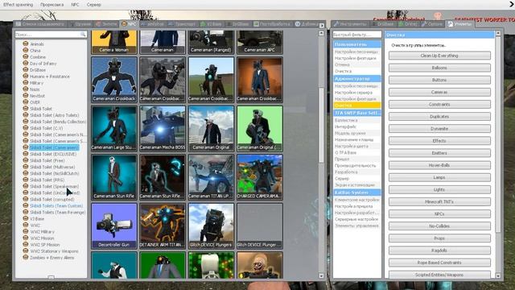Image resolution: width=515 pixels, height=290 pixels.
Task: Click the Ragdolls cleanup button
Action: pyautogui.click(x=439, y=251)
